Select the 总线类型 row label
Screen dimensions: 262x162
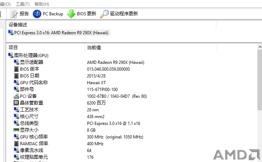tap(29, 123)
